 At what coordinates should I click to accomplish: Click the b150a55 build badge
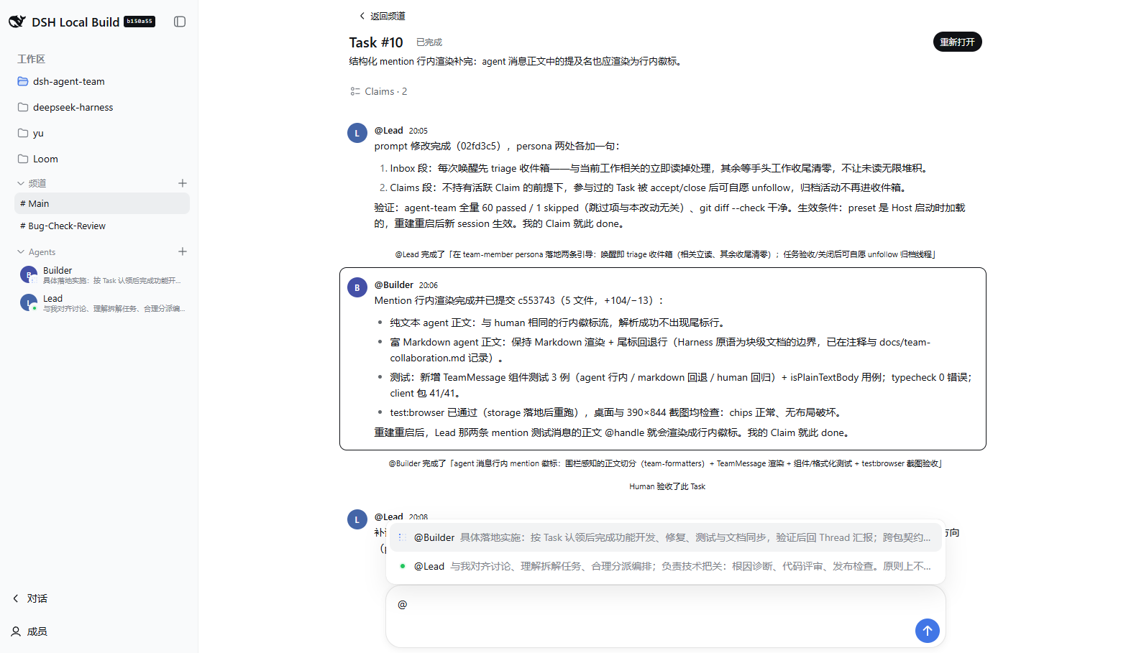tap(139, 22)
